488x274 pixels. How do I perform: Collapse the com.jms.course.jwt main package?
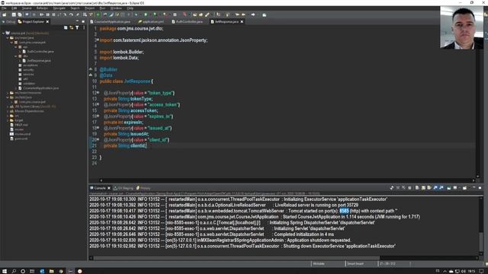point(11,43)
